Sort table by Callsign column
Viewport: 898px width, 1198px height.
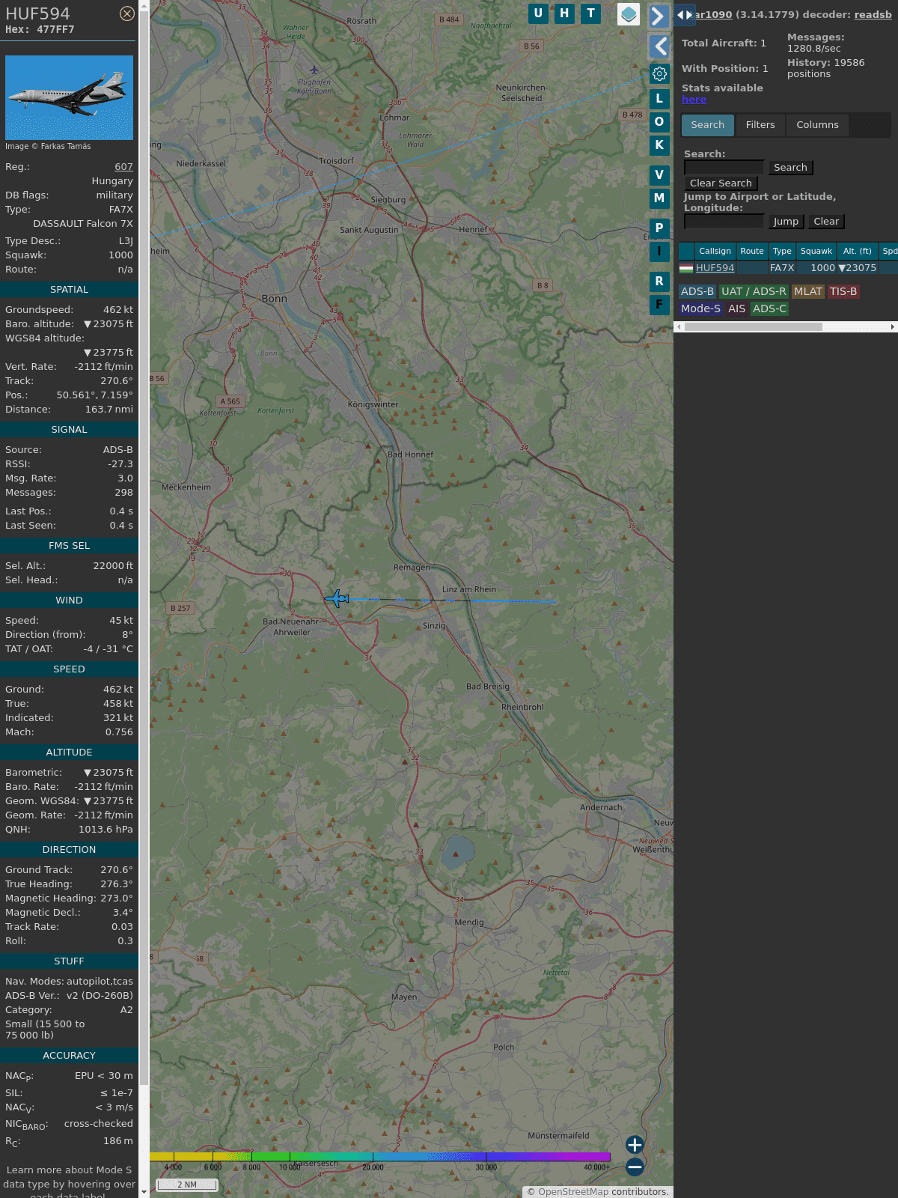click(x=715, y=251)
